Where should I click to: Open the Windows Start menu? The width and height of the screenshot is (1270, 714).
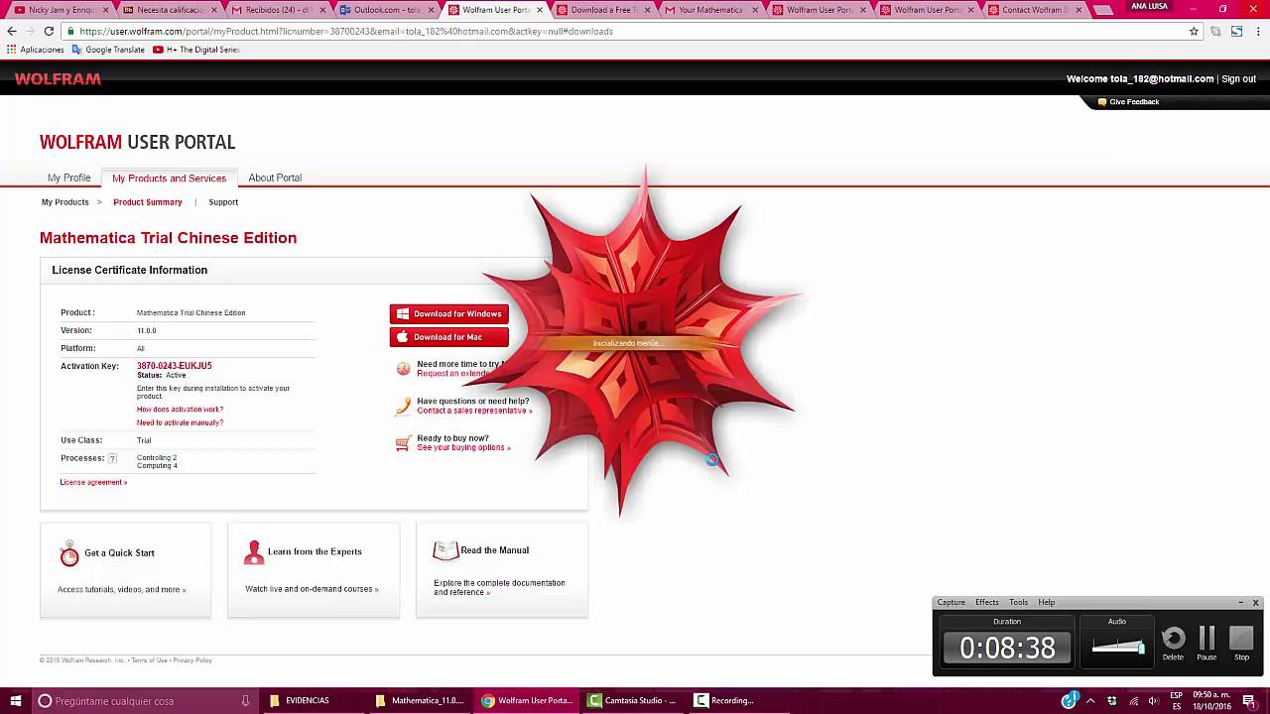point(15,700)
